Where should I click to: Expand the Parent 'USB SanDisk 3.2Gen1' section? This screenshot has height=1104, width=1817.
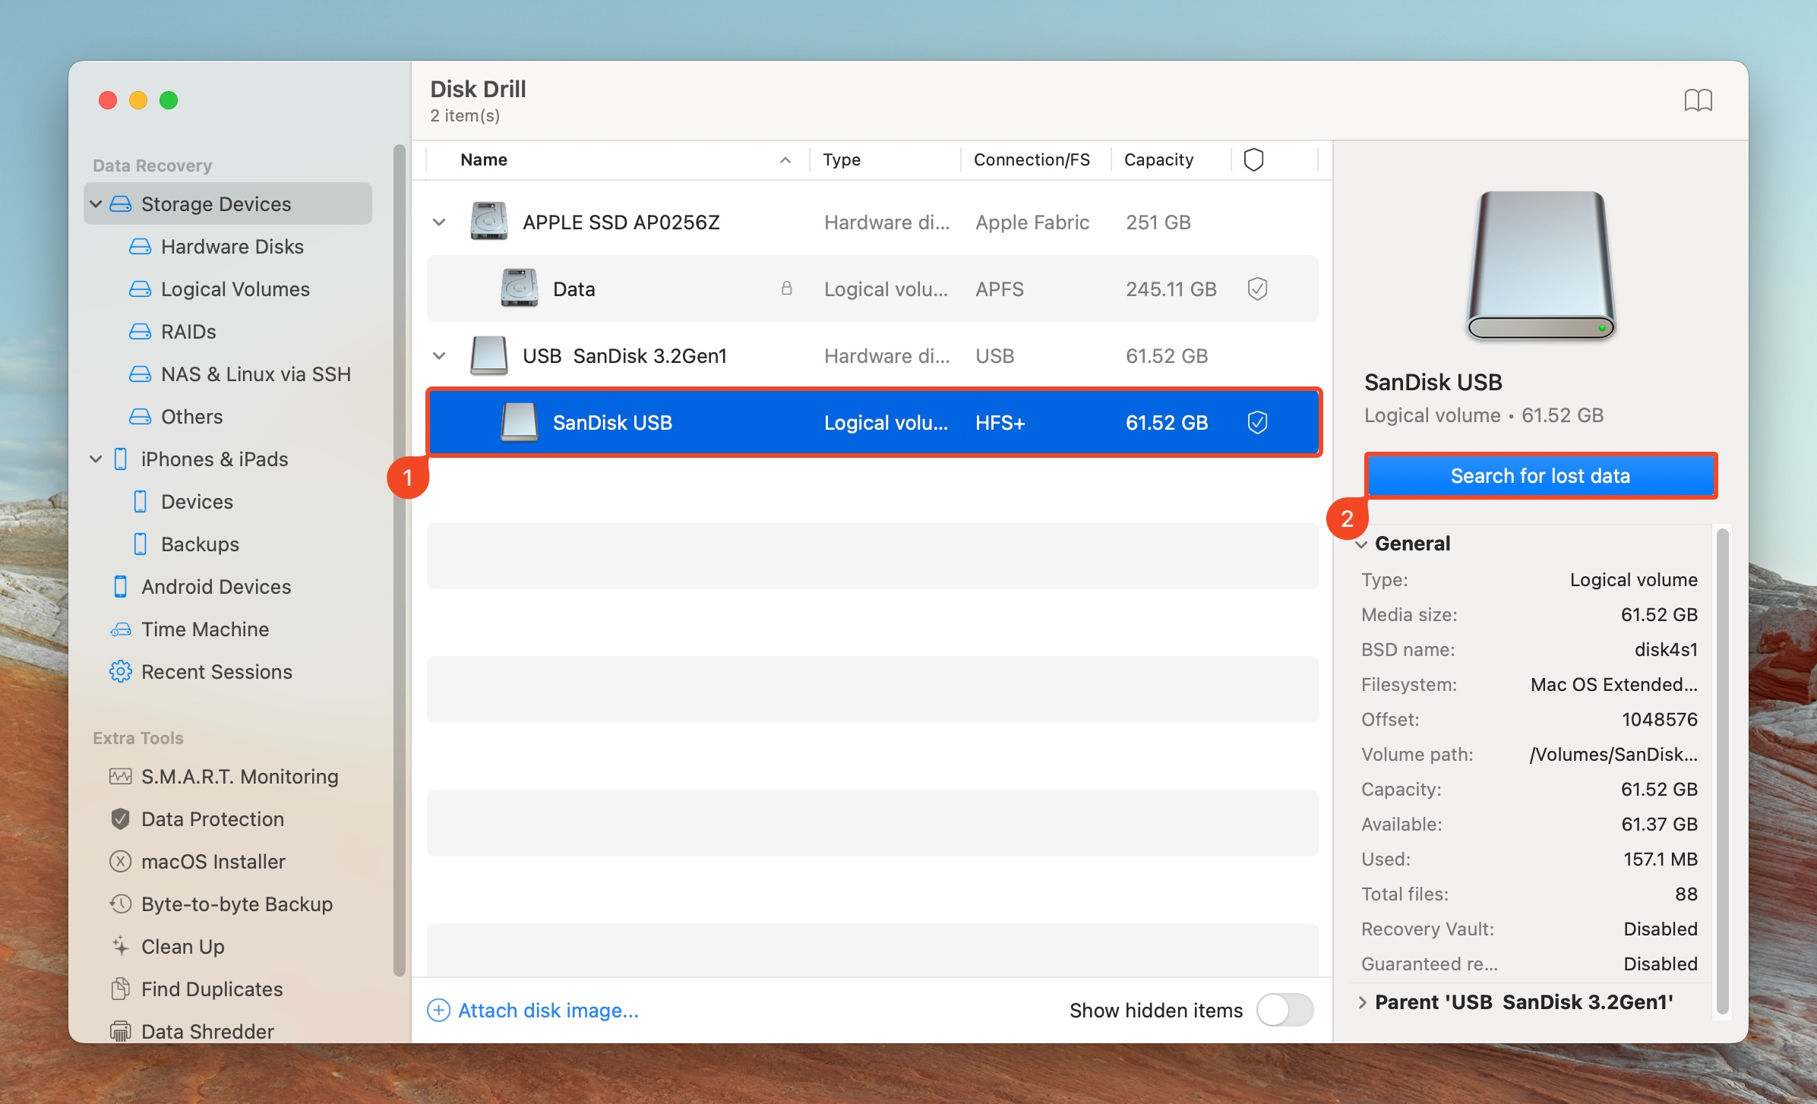tap(1362, 1002)
